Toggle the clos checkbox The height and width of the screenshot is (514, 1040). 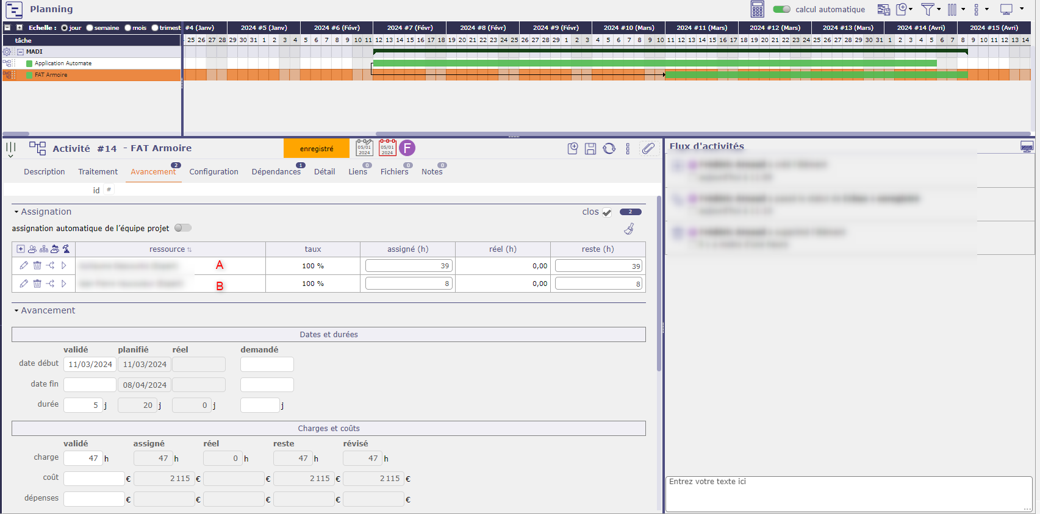coord(607,212)
